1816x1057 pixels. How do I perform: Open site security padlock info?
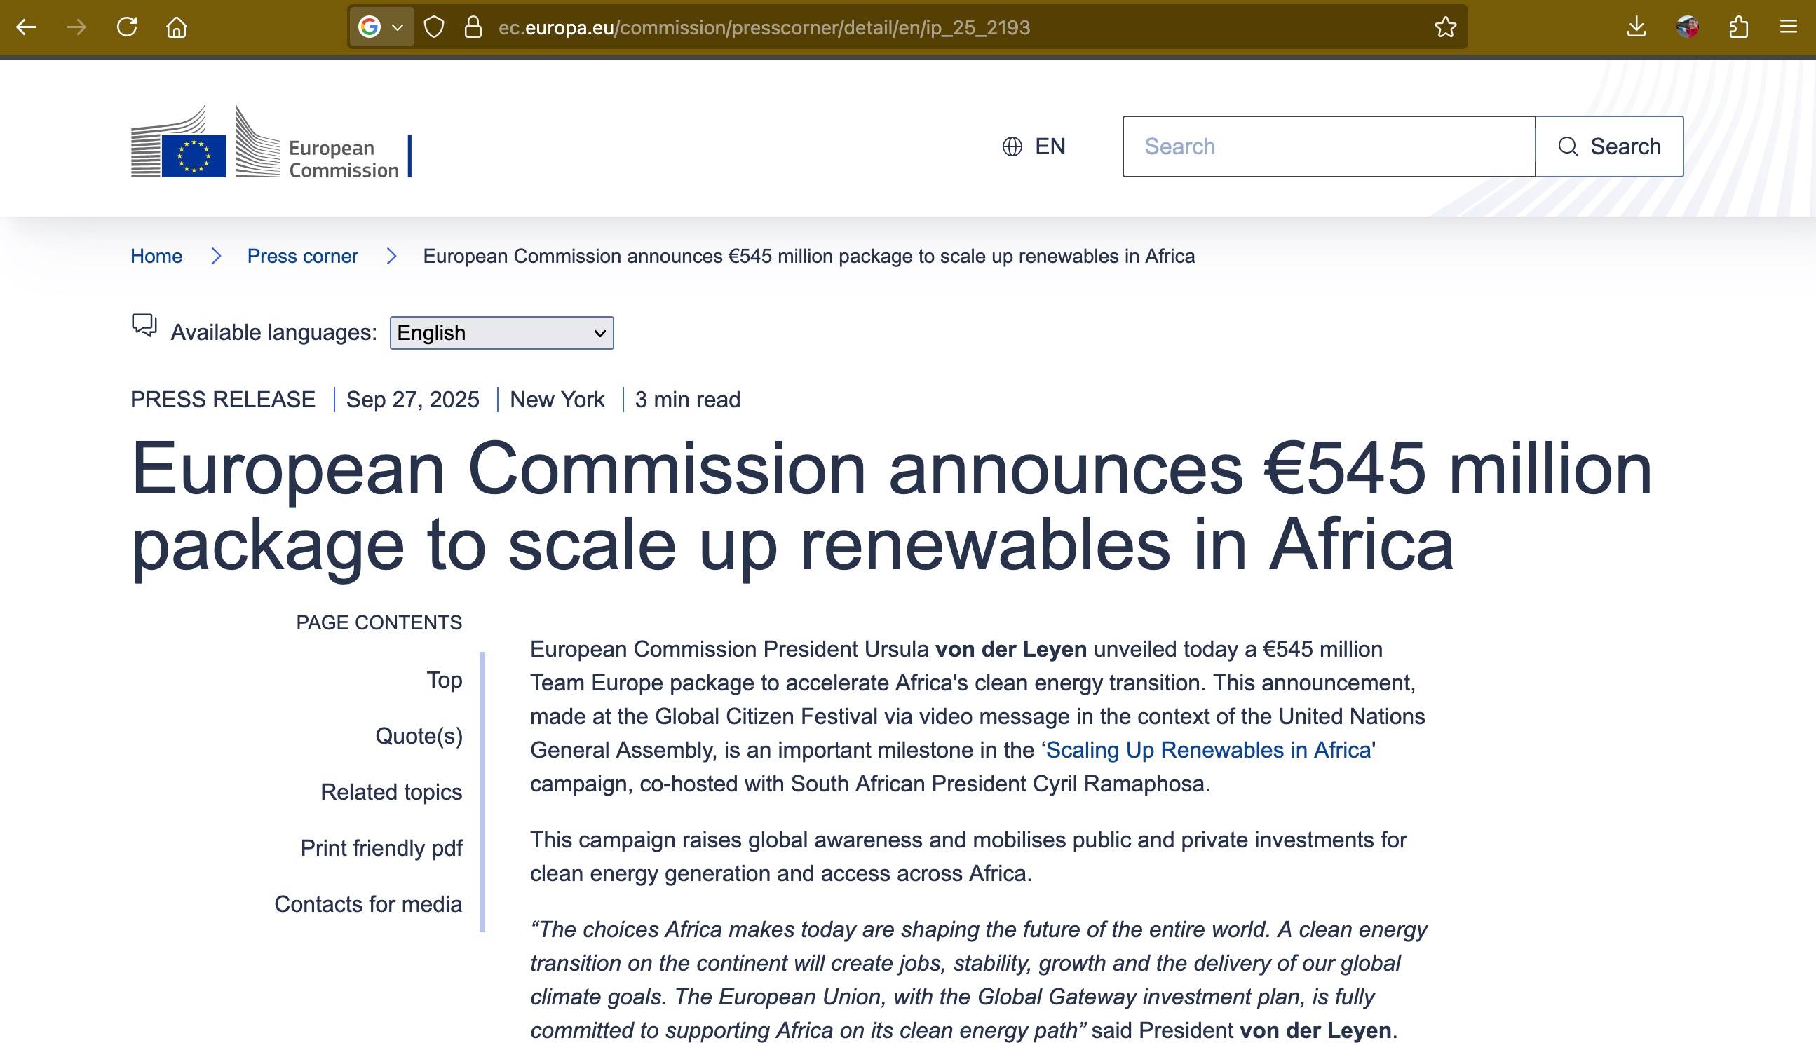pos(473,27)
